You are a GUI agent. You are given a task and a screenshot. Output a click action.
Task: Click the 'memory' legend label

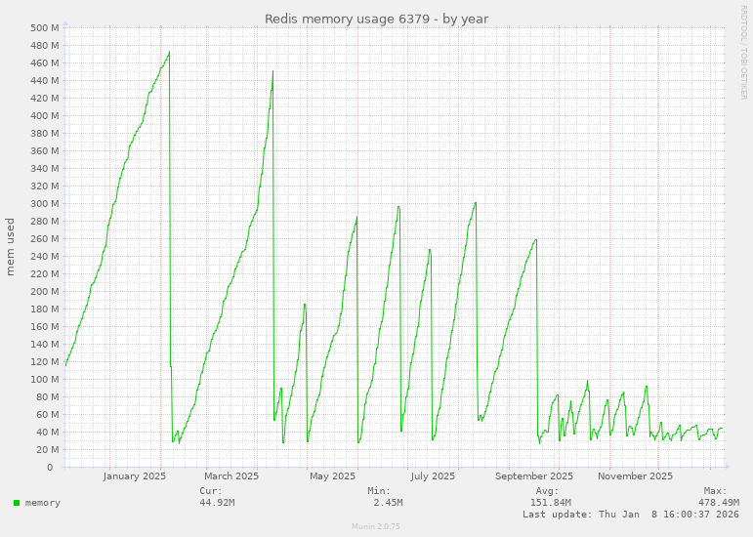click(43, 503)
